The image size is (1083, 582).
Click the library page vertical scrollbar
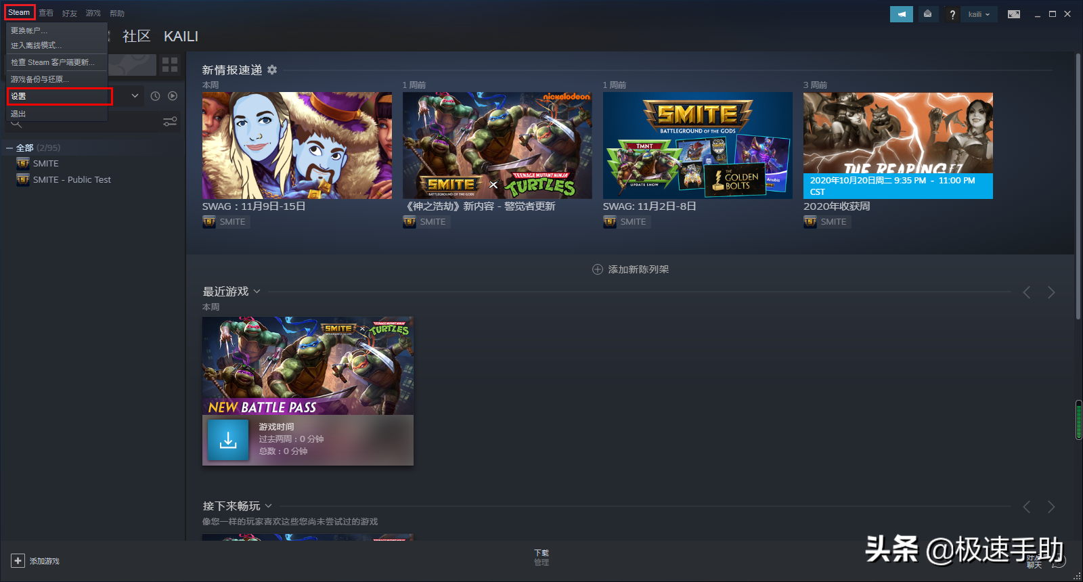(x=1078, y=186)
